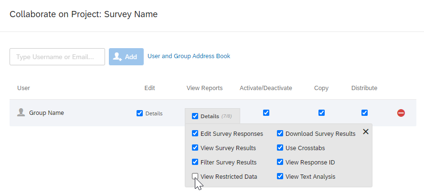Close the View Reports details popup

pyautogui.click(x=366, y=132)
